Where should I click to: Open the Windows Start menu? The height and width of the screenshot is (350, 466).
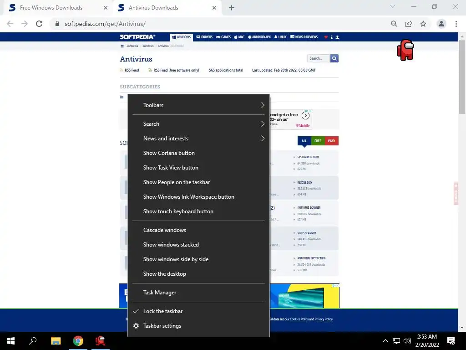11,341
